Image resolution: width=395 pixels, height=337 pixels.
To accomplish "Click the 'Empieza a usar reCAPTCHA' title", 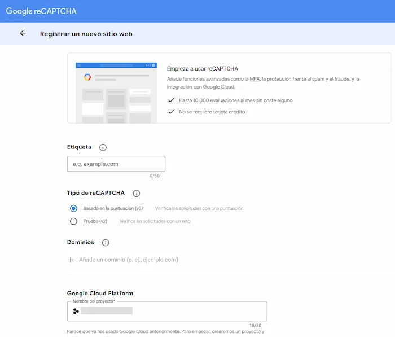I will (203, 68).
